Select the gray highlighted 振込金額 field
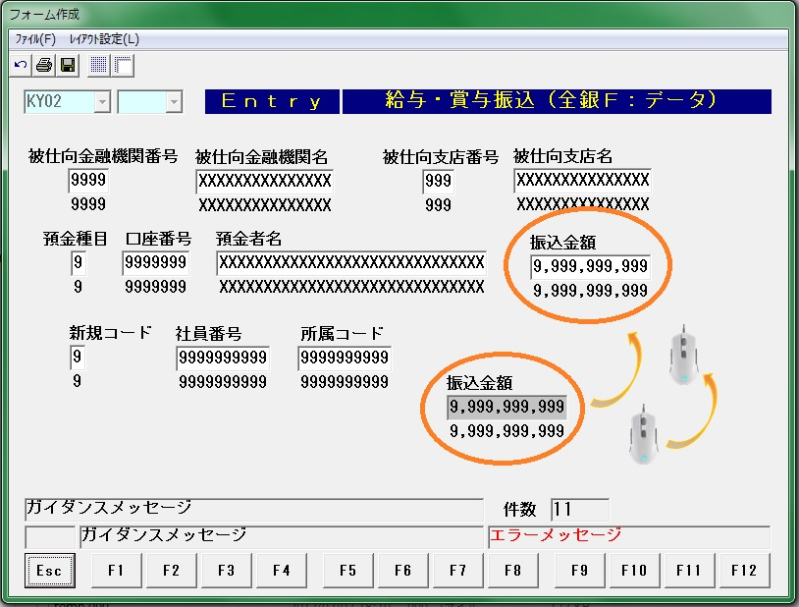Screen dimensions: 799x607 [x=507, y=407]
